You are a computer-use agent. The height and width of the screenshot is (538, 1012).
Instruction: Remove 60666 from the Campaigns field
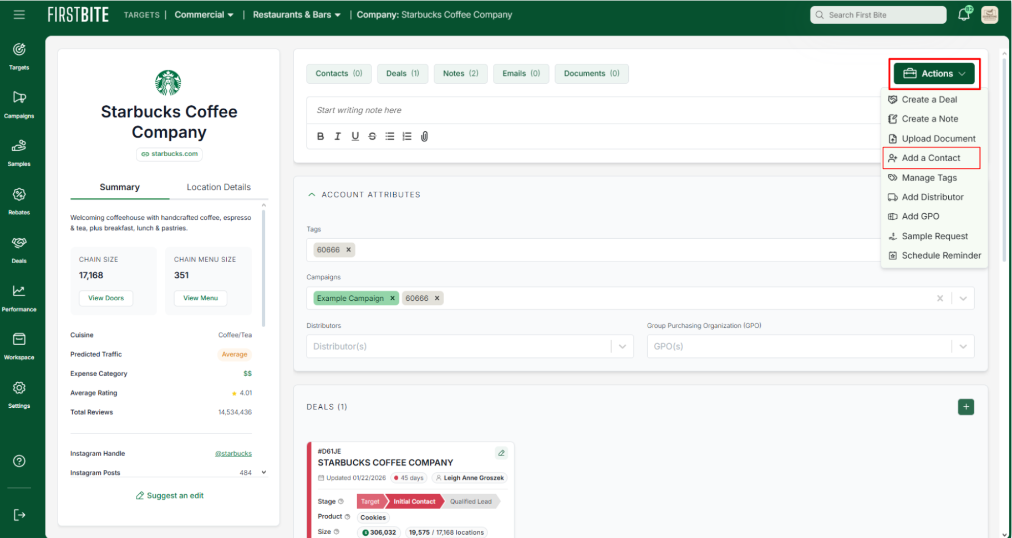pos(437,298)
